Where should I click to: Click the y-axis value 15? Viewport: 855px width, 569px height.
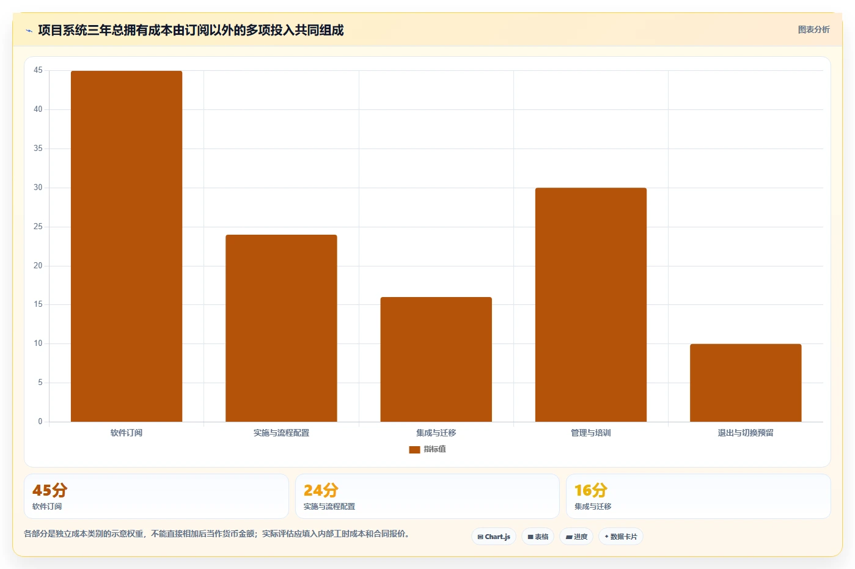pos(38,304)
